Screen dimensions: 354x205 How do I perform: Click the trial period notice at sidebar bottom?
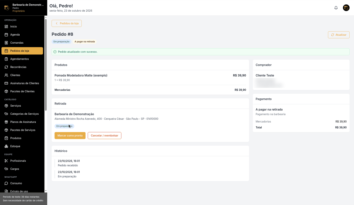tap(23, 199)
